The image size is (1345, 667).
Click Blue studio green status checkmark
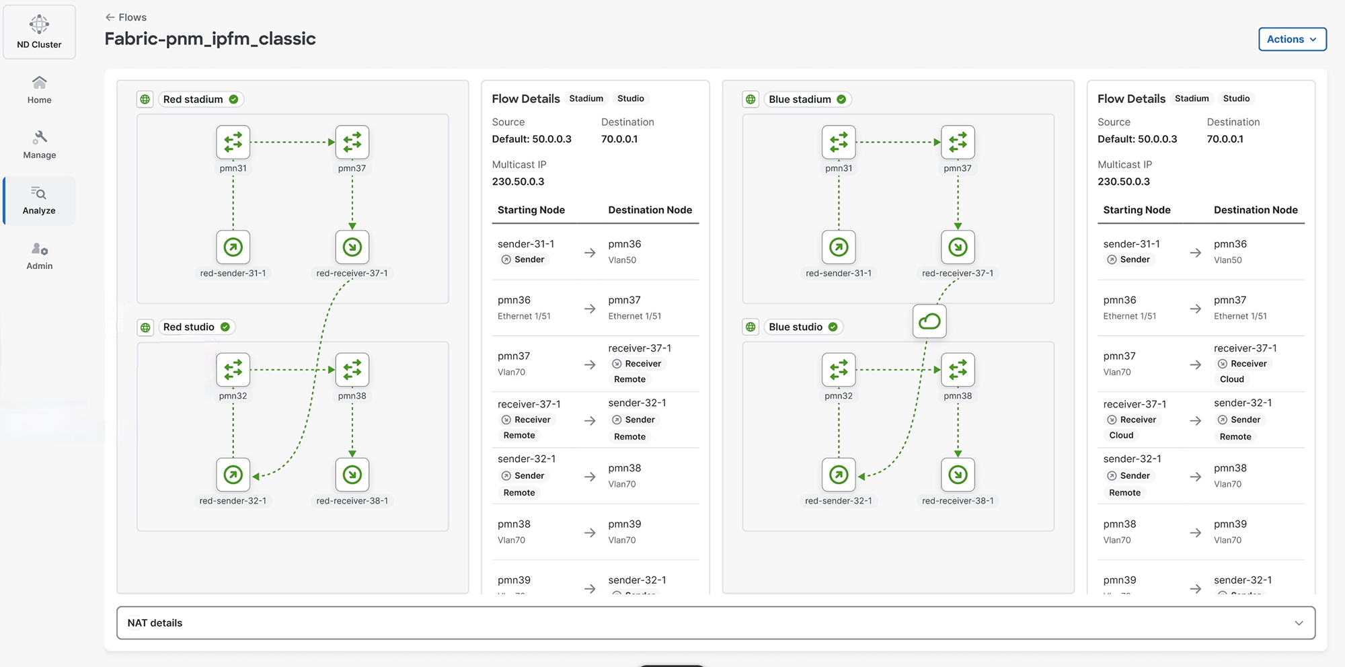tap(833, 327)
